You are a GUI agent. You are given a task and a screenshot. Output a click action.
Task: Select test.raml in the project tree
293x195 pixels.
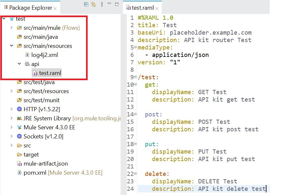50,73
